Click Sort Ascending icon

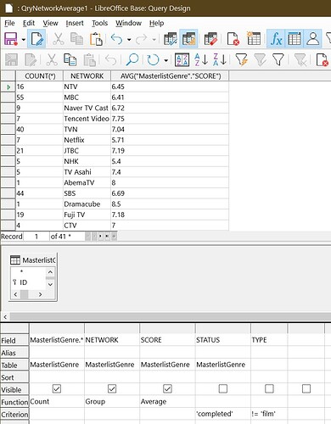tap(201, 59)
